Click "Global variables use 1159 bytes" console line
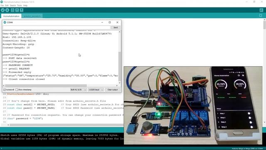 (x=62, y=139)
